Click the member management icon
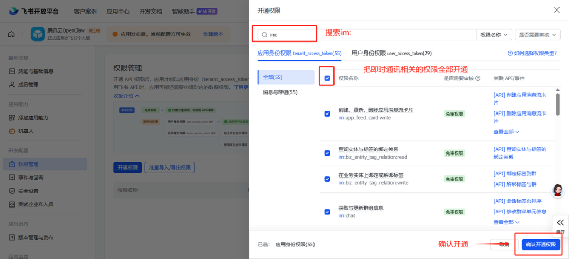 point(12,85)
